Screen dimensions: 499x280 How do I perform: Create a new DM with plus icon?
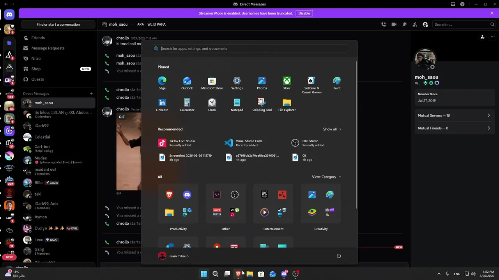[91, 93]
